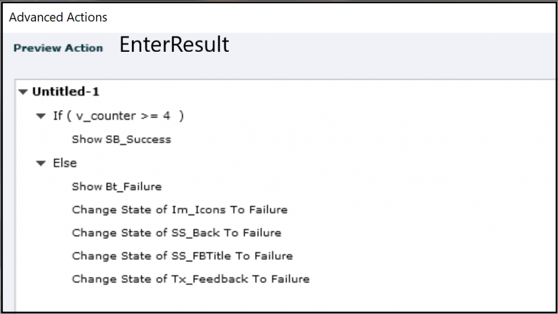Select the Show SB_Success action line

click(121, 140)
